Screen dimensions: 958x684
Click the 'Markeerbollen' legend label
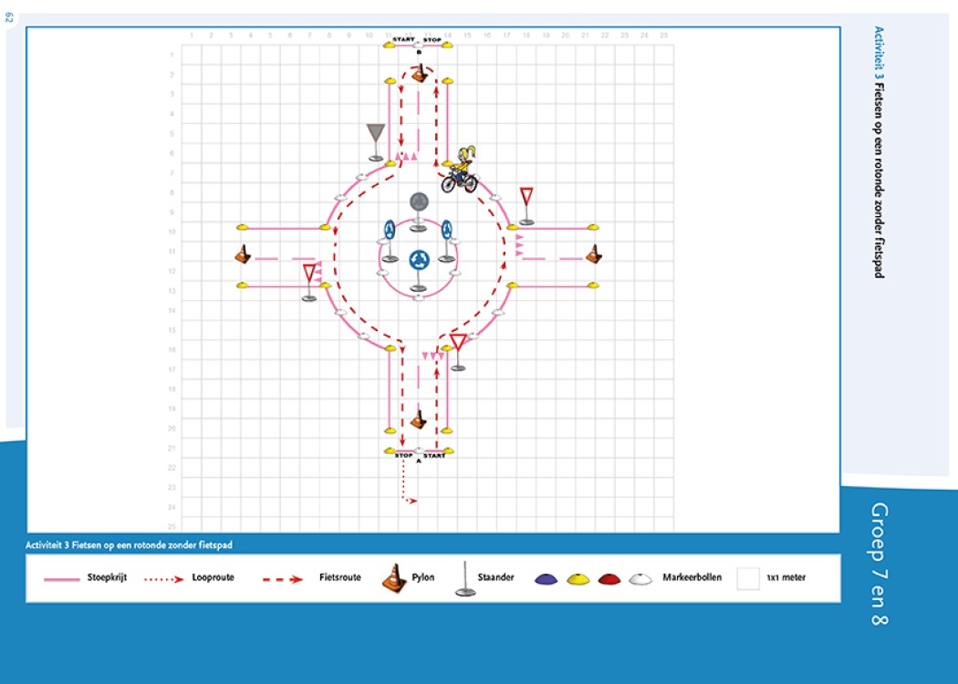tap(692, 577)
